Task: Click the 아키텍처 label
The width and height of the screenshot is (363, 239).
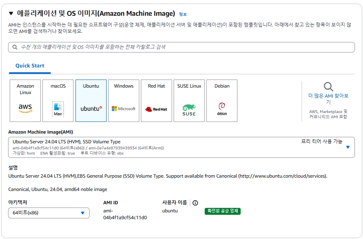Action: [x=18, y=202]
